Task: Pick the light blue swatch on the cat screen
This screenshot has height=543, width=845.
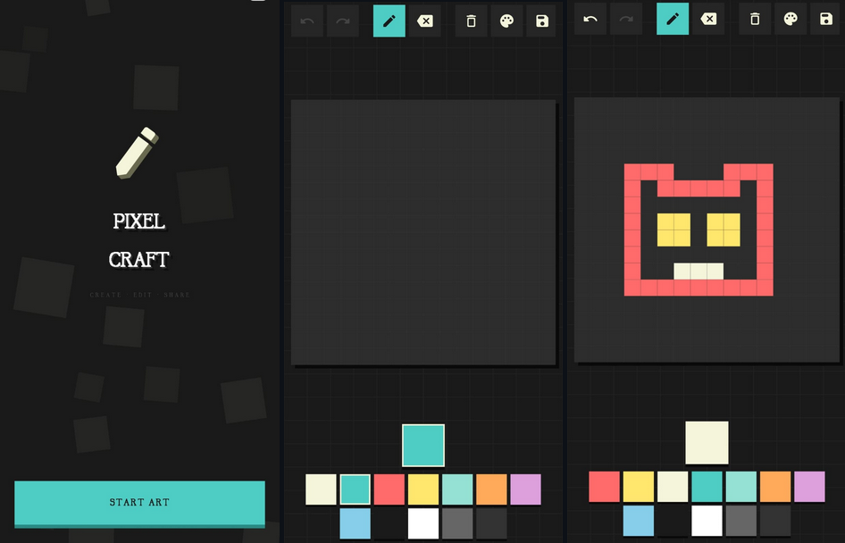Action: coord(638,522)
